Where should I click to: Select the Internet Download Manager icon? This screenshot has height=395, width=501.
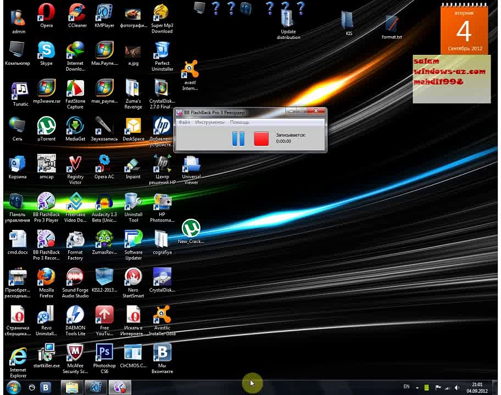point(75,56)
